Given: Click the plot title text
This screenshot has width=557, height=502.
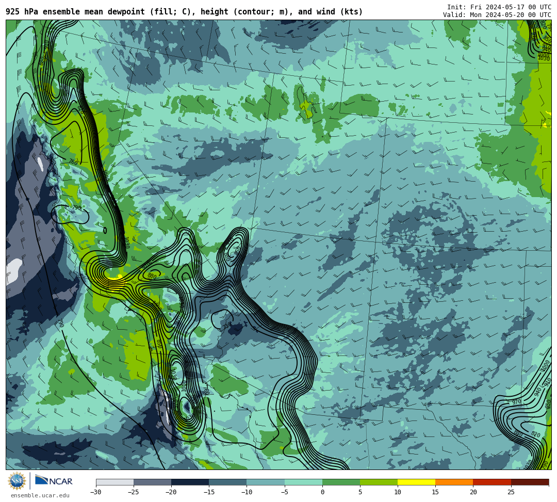Looking at the screenshot, I should click(184, 12).
